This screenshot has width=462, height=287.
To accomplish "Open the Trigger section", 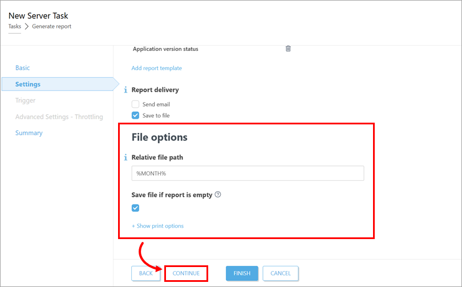I will tap(26, 100).
